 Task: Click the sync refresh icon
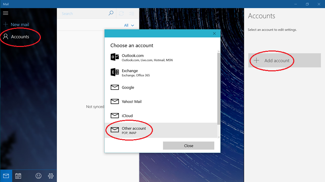click(121, 14)
